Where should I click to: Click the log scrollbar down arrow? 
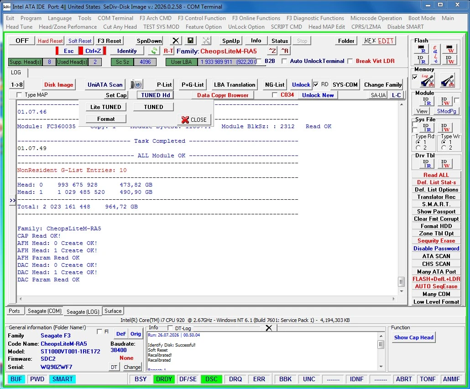pos(402,291)
